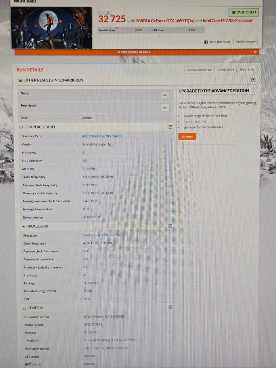Click Add to compare button
276x368 pixels.
245,42
